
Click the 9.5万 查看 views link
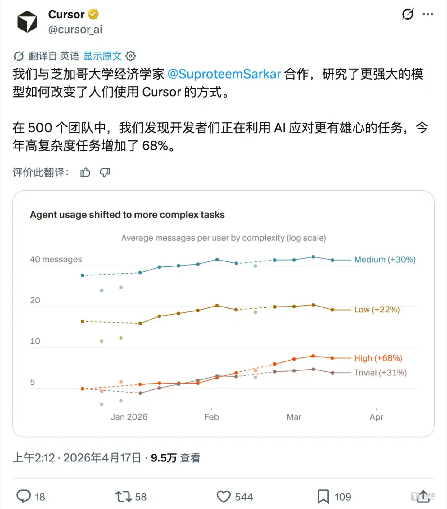[x=176, y=458]
